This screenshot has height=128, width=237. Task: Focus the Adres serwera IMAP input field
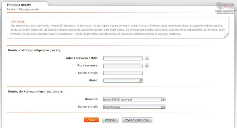123,58
